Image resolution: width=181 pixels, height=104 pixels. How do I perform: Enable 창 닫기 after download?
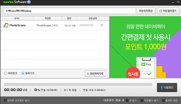coord(127,100)
